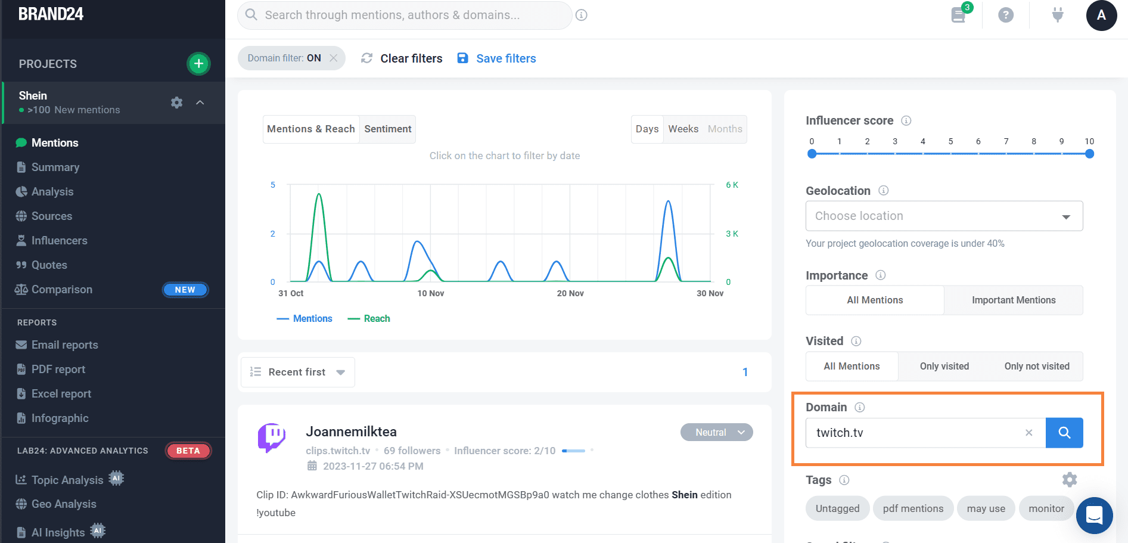The image size is (1128, 543).
Task: Click the Twitch source icon
Action: [272, 438]
